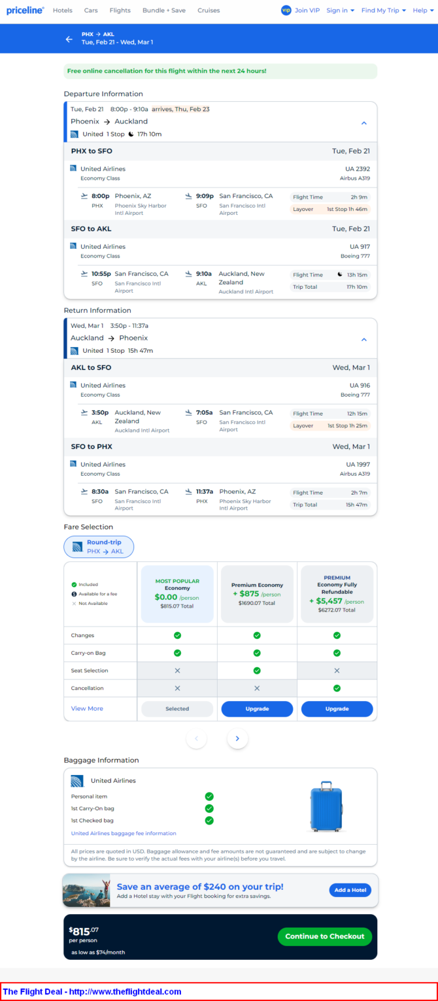The image size is (438, 1001).
Task: Click United logo in SFO to PHX segment
Action: tap(73, 464)
